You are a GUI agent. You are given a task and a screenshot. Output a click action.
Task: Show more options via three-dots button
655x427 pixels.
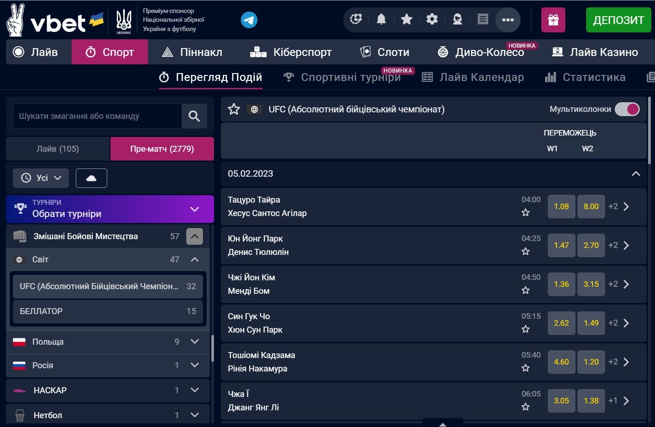point(508,20)
